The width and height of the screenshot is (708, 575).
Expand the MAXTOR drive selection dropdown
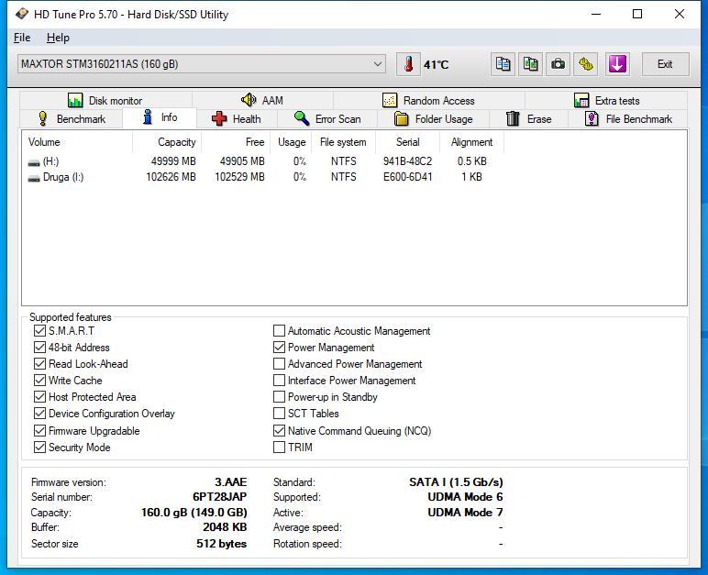pyautogui.click(x=377, y=64)
